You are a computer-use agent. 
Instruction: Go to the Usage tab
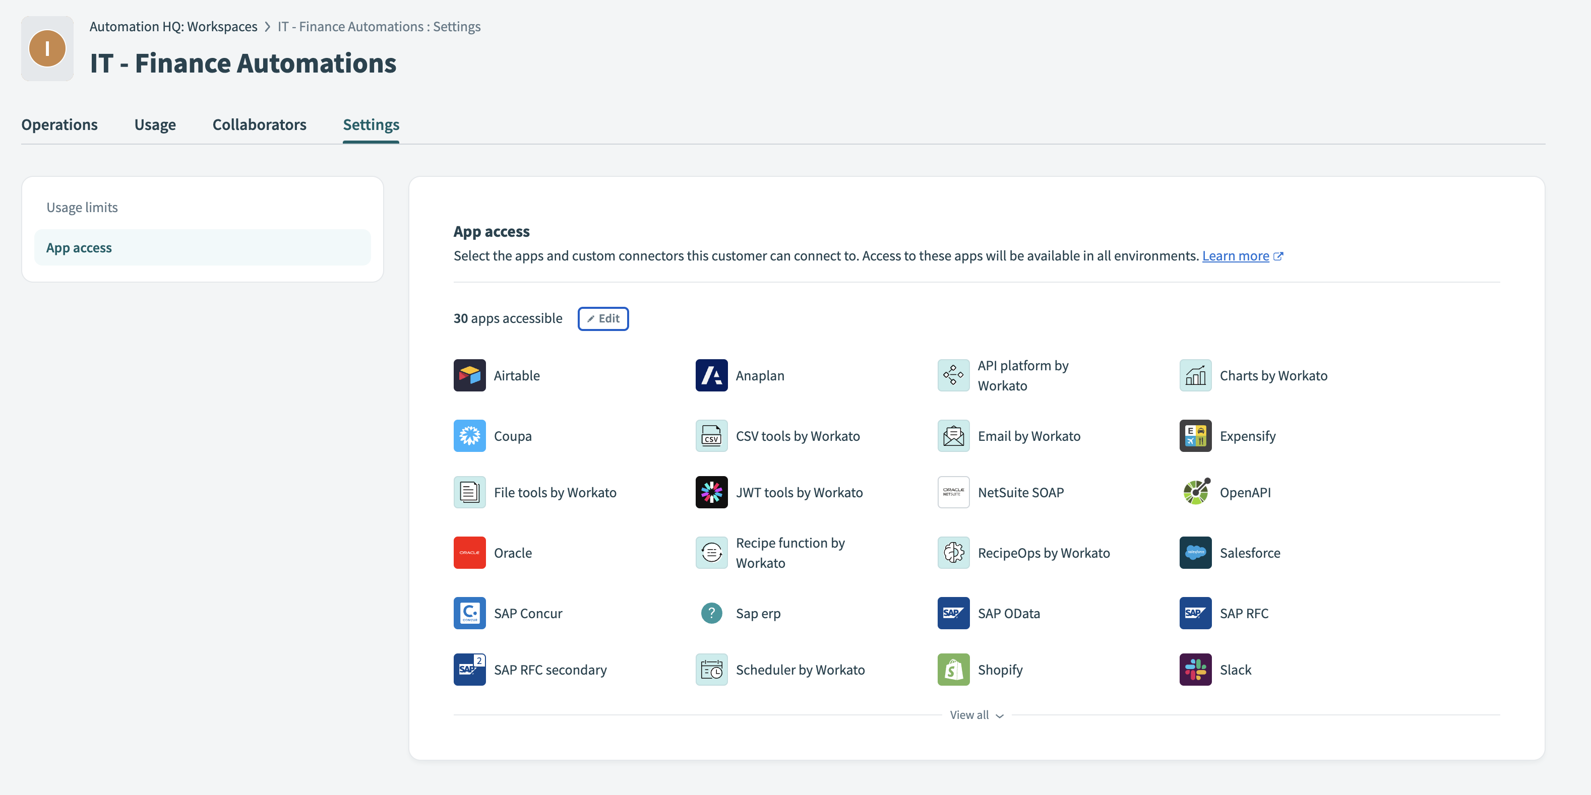(155, 124)
